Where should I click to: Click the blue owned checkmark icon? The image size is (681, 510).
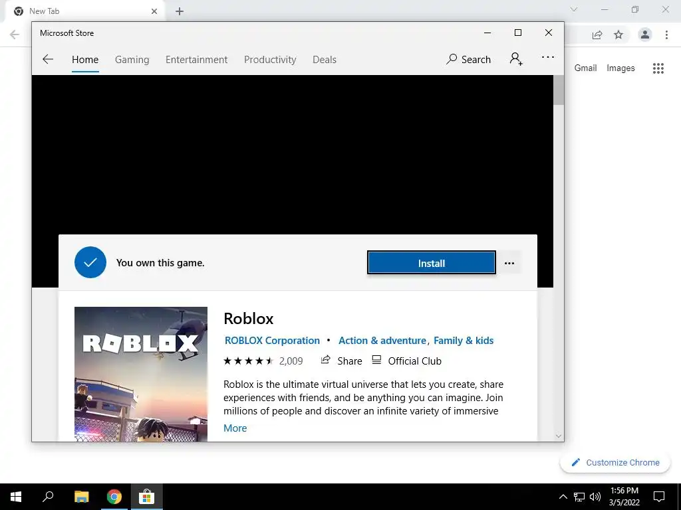tap(90, 262)
